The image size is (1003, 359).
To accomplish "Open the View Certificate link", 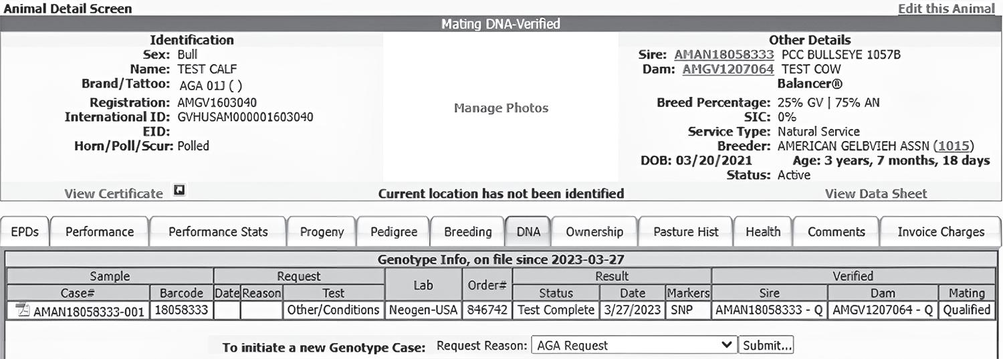I will pyautogui.click(x=114, y=194).
